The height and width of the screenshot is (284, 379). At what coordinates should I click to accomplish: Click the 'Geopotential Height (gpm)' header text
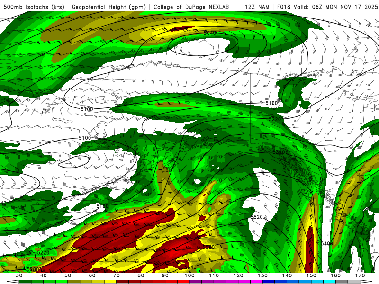tap(109, 7)
